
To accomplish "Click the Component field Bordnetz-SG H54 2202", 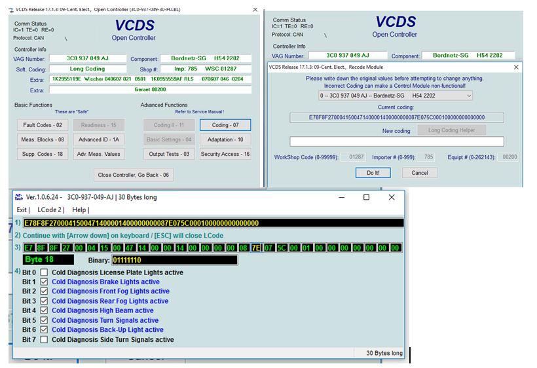I will 206,58.
